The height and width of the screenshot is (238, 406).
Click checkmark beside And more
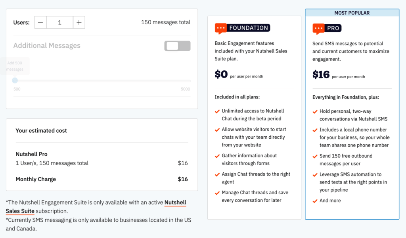click(x=315, y=201)
